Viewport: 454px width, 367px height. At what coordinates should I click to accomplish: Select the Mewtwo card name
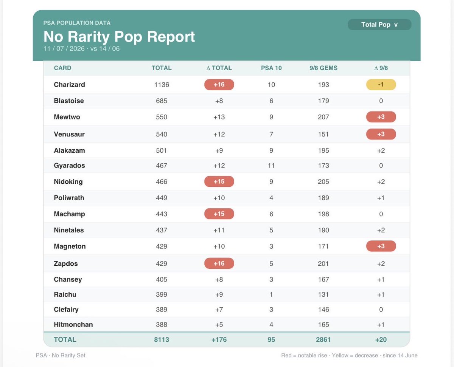(x=67, y=117)
